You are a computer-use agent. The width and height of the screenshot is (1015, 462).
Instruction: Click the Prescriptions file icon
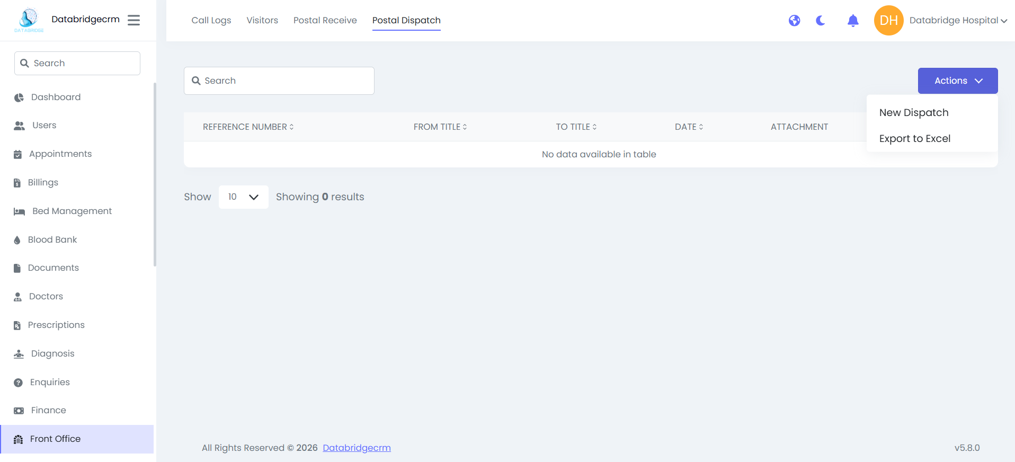17,325
